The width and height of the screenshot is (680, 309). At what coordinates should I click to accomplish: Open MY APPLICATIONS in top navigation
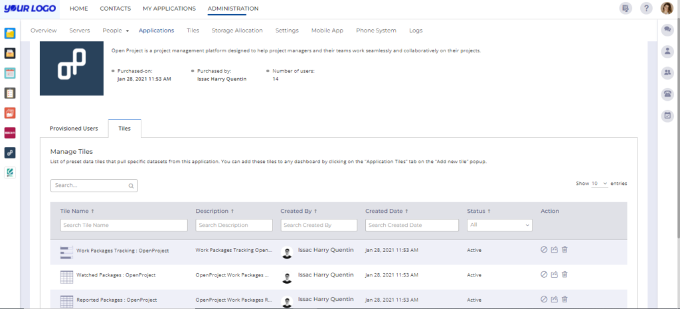(169, 8)
